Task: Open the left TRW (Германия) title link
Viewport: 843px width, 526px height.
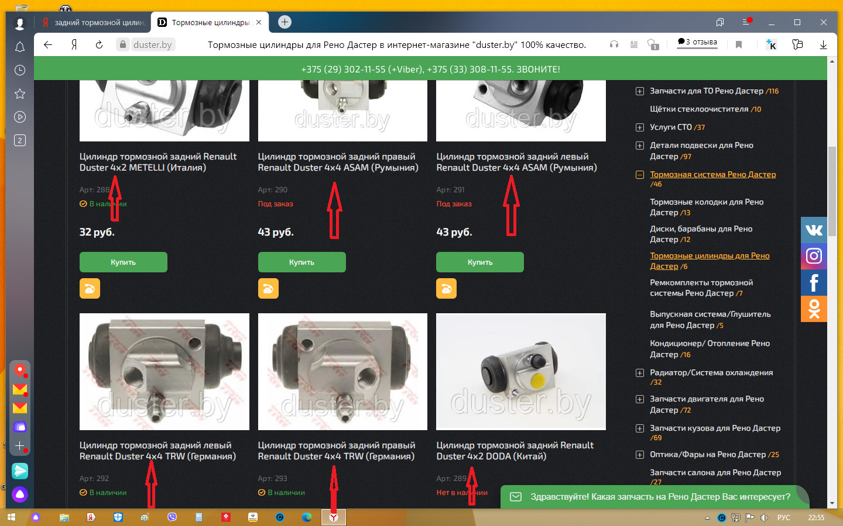Action: pos(157,451)
